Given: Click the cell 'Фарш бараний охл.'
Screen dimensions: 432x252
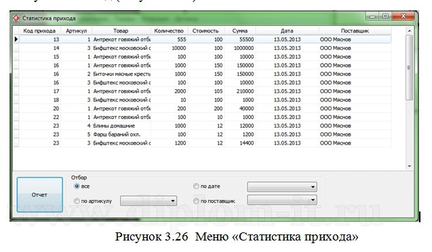Looking at the screenshot, I should pyautogui.click(x=121, y=134).
